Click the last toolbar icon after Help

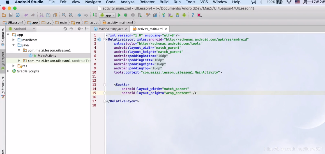coord(200,15)
